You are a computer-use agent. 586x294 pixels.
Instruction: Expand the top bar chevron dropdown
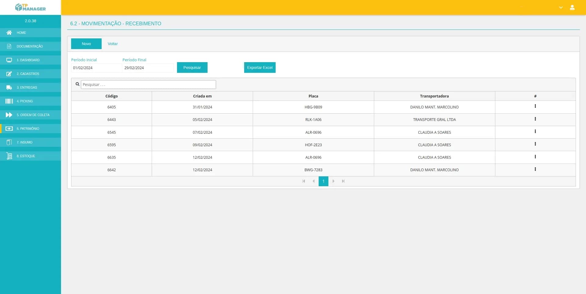[561, 8]
